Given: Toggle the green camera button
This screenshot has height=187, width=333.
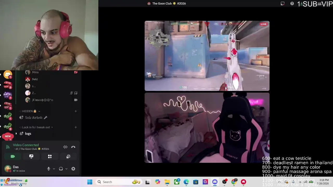Looking at the screenshot, I should tap(12, 156).
